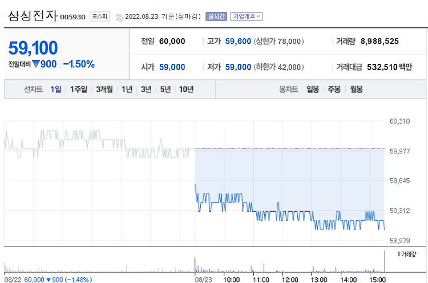This screenshot has height=283, width=428.
Task: Click the 58,979 y-axis label
Action: point(399,241)
